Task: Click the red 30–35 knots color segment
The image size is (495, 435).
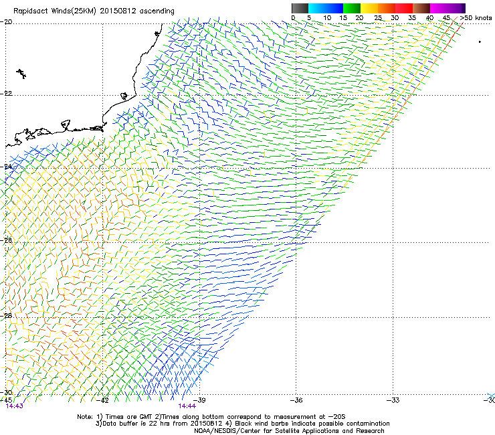Action: coord(404,8)
